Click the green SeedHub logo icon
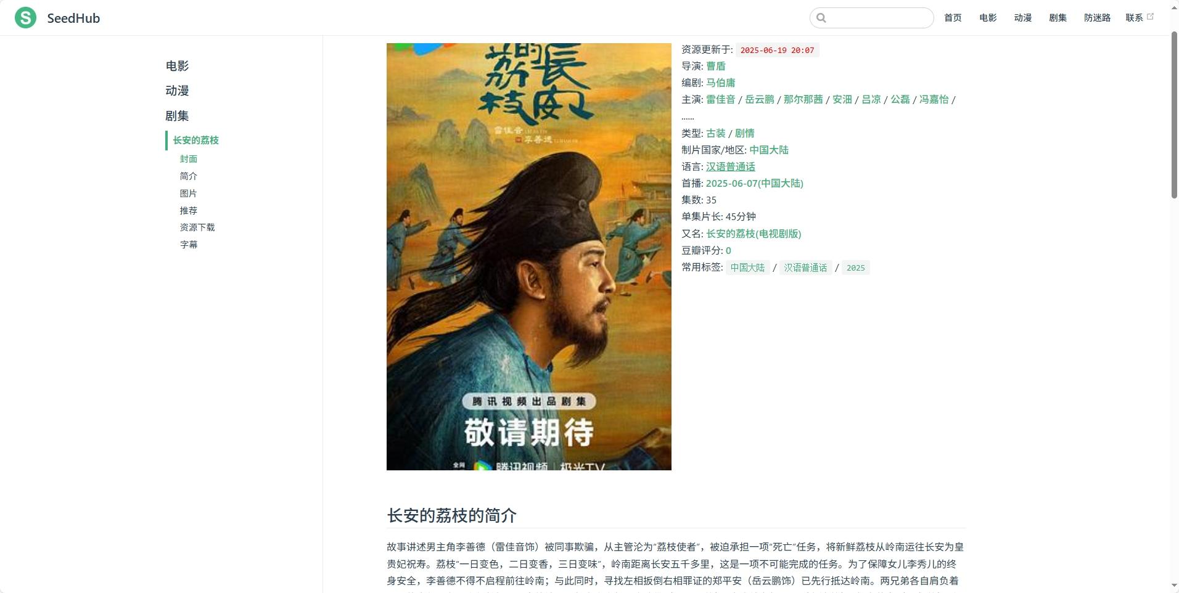Viewport: 1179px width, 593px height. 25,18
